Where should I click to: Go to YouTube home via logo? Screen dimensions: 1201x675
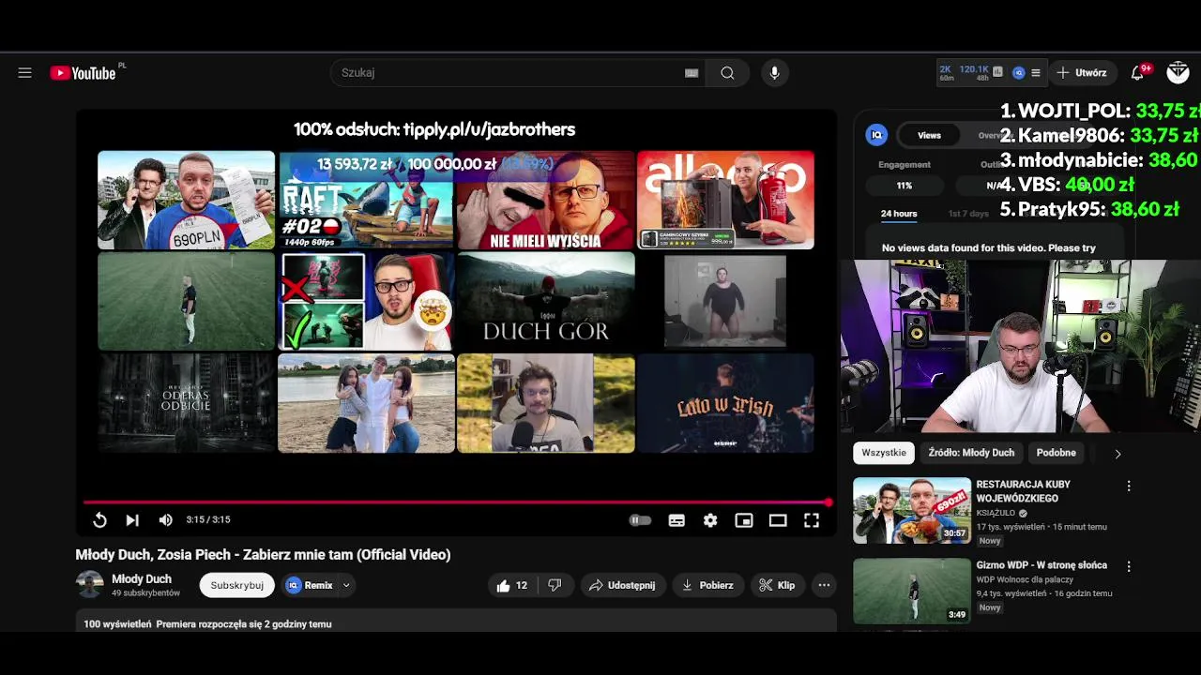(x=84, y=73)
